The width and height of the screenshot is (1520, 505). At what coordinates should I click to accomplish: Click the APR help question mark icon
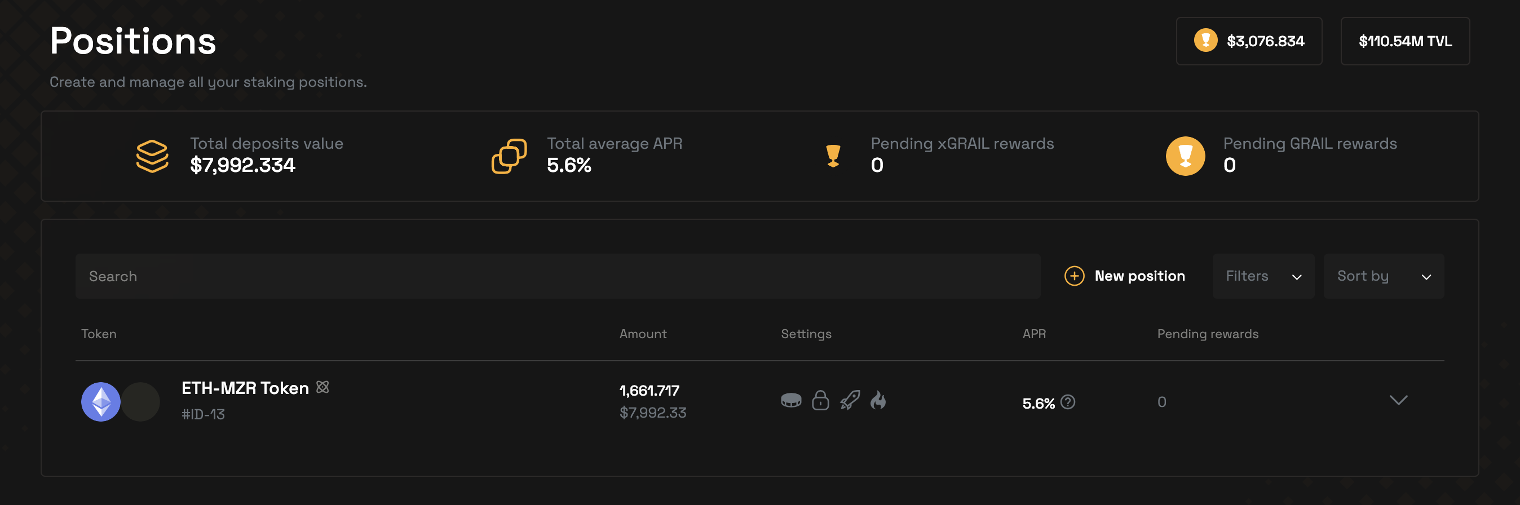[x=1067, y=402]
